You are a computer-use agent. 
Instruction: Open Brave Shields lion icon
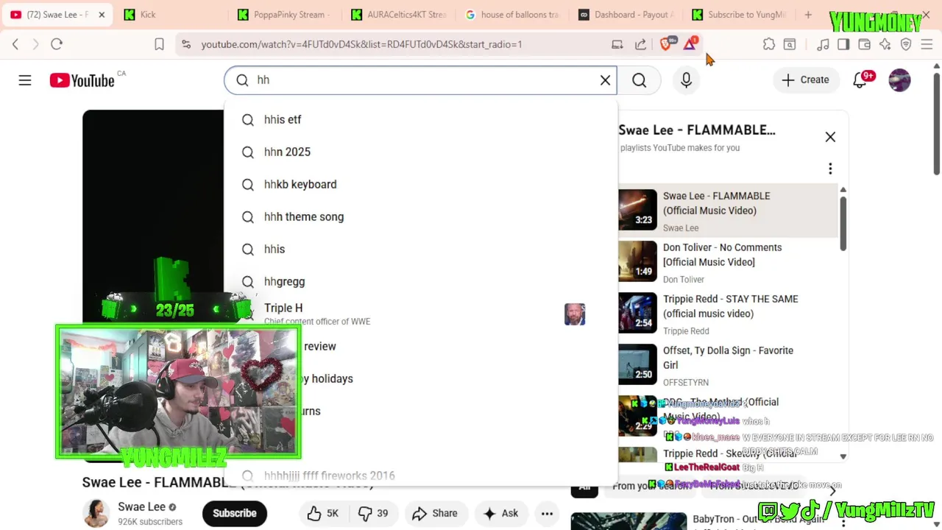[666, 44]
